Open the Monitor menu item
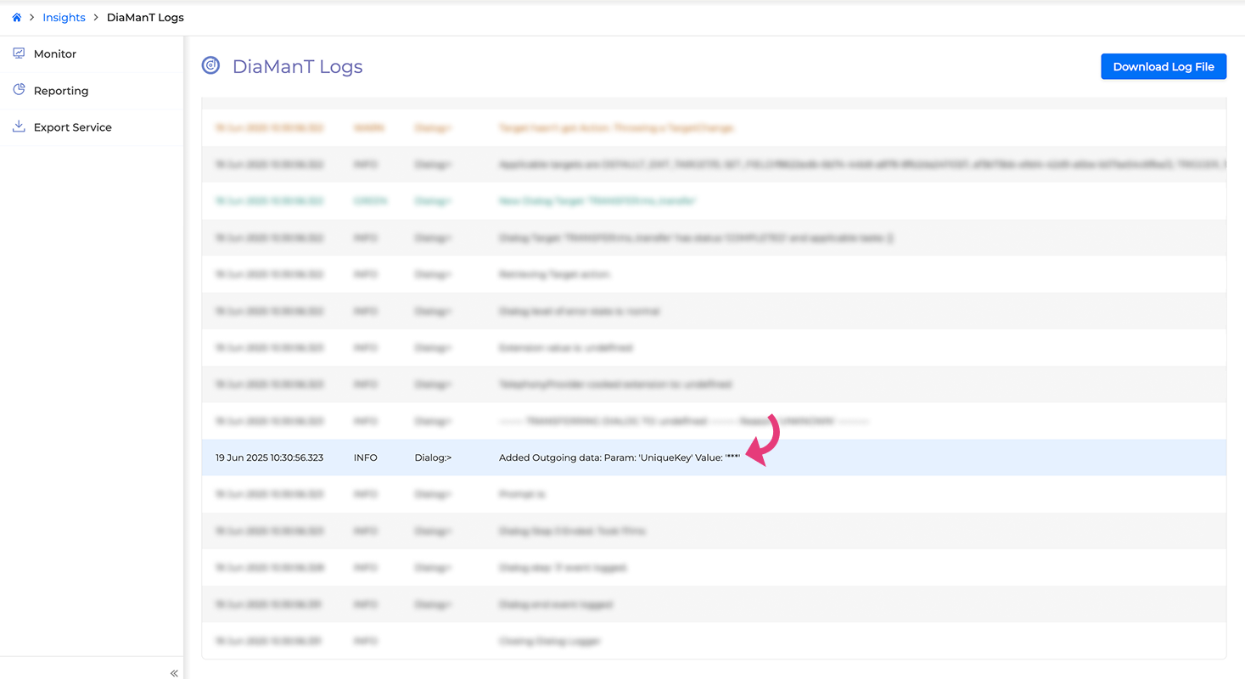The height and width of the screenshot is (679, 1245). (x=55, y=53)
